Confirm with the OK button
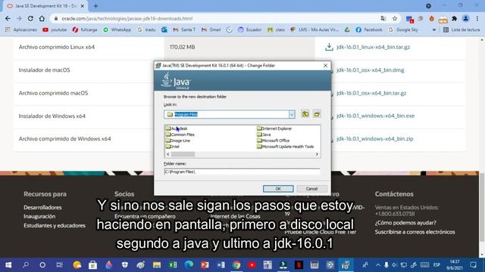Screen dimensions: 485x272 [278, 189]
